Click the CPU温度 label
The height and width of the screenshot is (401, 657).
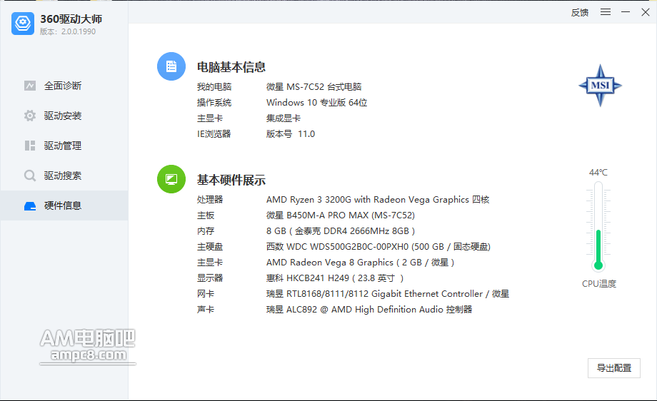[599, 284]
